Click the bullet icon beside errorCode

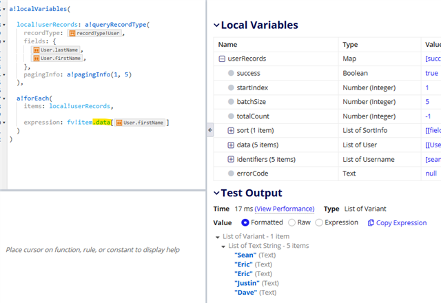230,174
